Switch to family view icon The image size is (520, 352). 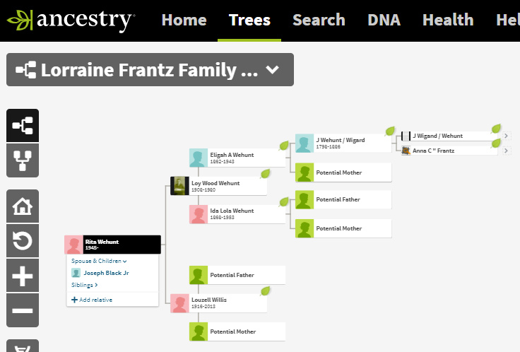23,160
